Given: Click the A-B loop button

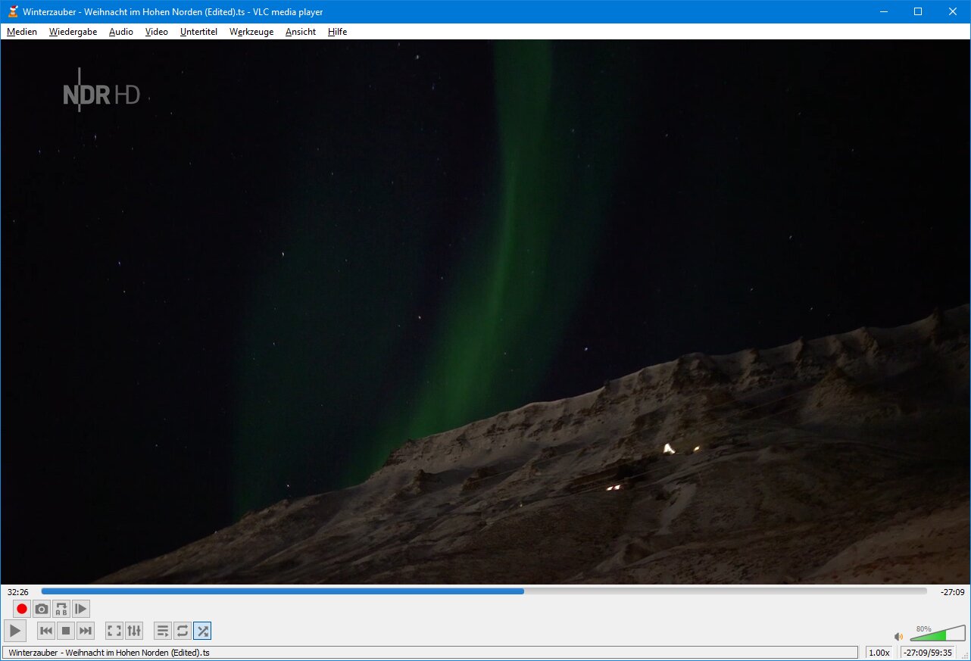Looking at the screenshot, I should point(61,609).
